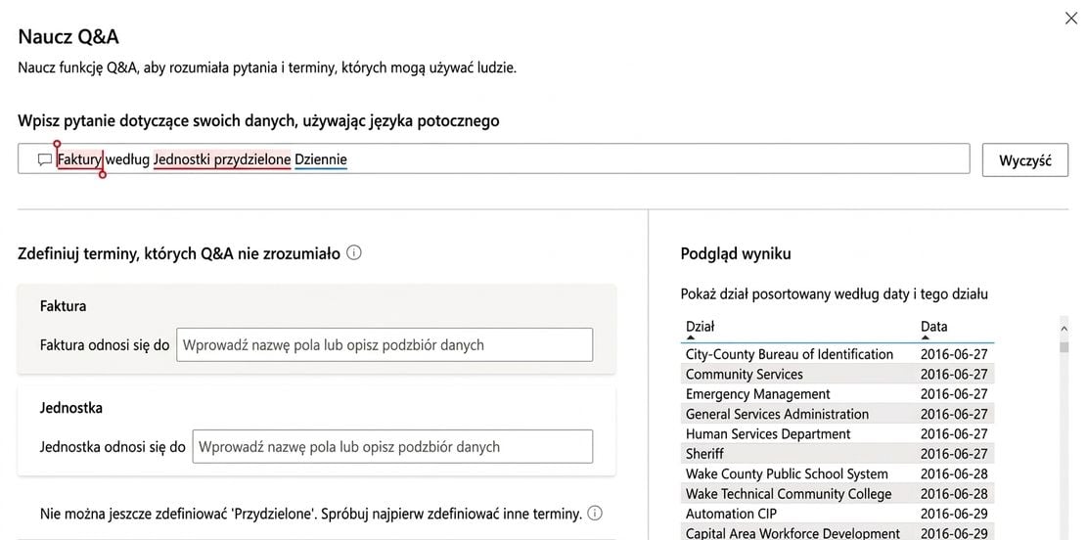The width and height of the screenshot is (1087, 540).
Task: Close the Naucz Q&A dialog
Action: (1070, 19)
